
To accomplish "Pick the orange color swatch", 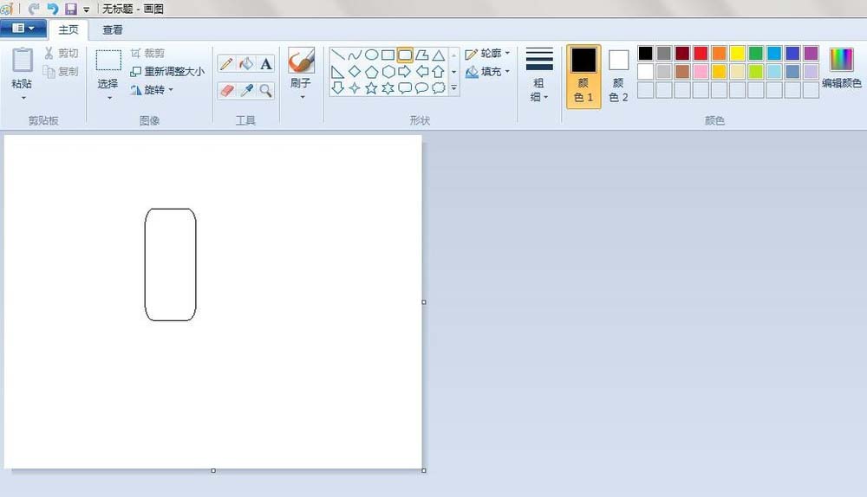I will 719,53.
